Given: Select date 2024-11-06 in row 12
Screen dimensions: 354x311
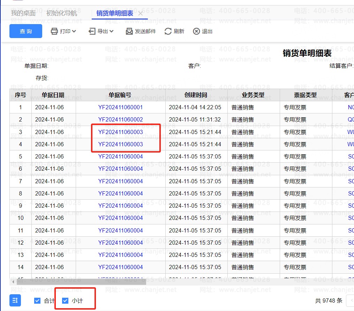Looking at the screenshot, I should tap(50, 243).
